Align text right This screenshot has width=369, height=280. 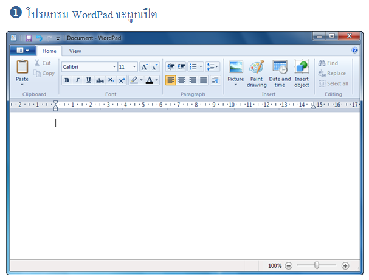[x=193, y=80]
